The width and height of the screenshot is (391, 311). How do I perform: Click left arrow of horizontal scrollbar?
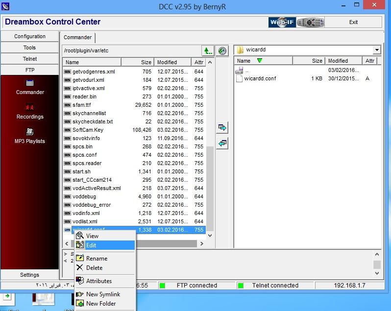[x=67, y=243]
